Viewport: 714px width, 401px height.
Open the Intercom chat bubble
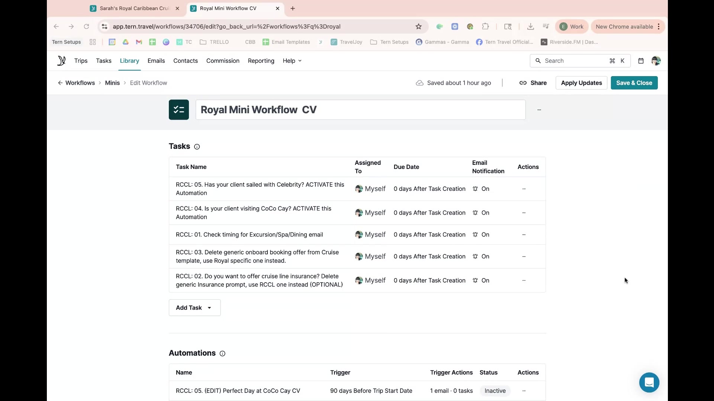[x=649, y=382]
